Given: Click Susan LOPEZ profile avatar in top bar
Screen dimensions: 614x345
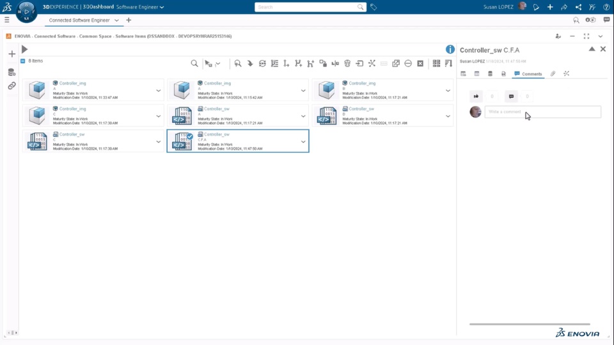Looking at the screenshot, I should (522, 6).
